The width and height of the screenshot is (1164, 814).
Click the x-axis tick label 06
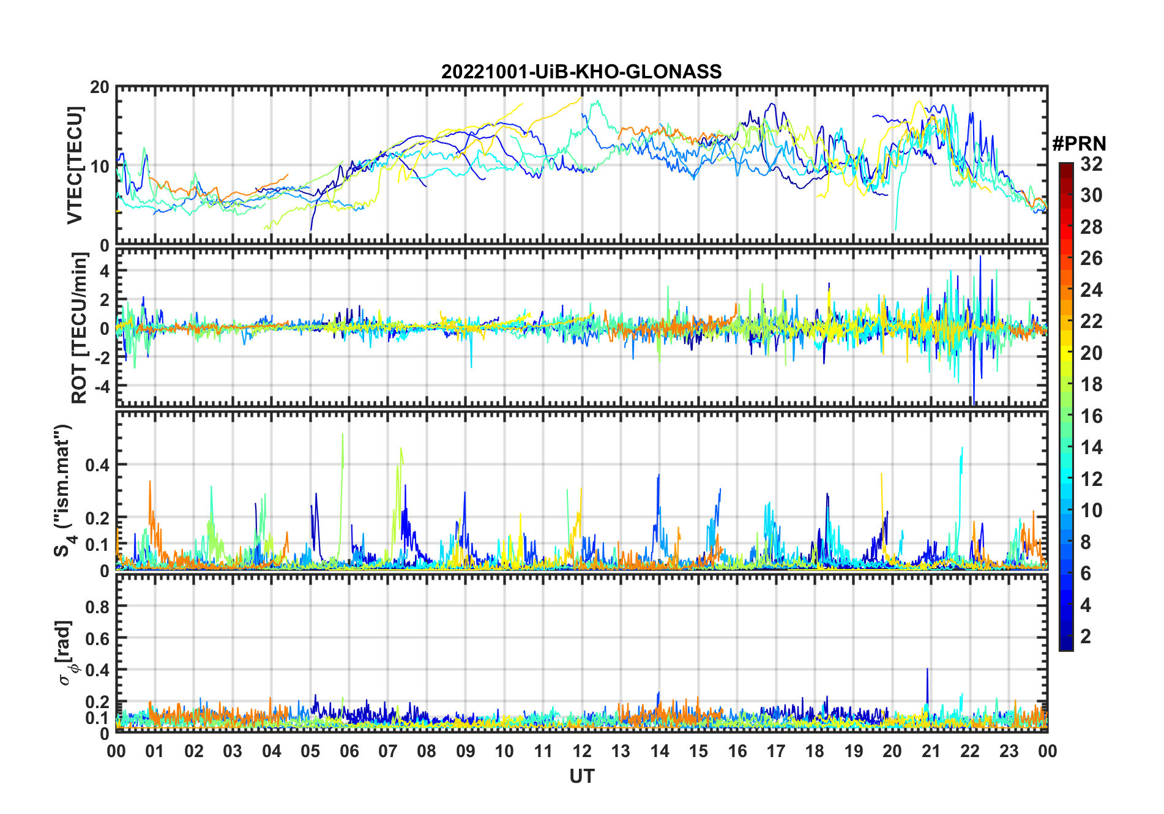point(349,751)
